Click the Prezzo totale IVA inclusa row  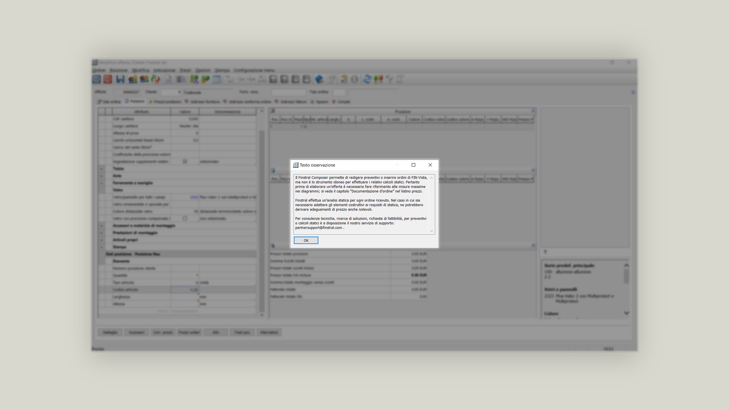(349, 275)
